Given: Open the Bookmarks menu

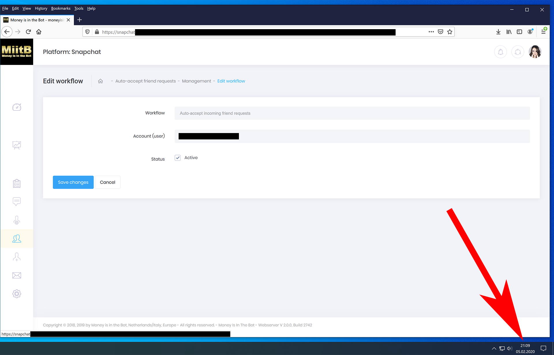Looking at the screenshot, I should (x=61, y=8).
